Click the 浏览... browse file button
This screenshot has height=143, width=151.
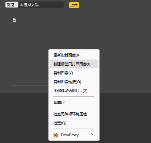[x=12, y=5]
